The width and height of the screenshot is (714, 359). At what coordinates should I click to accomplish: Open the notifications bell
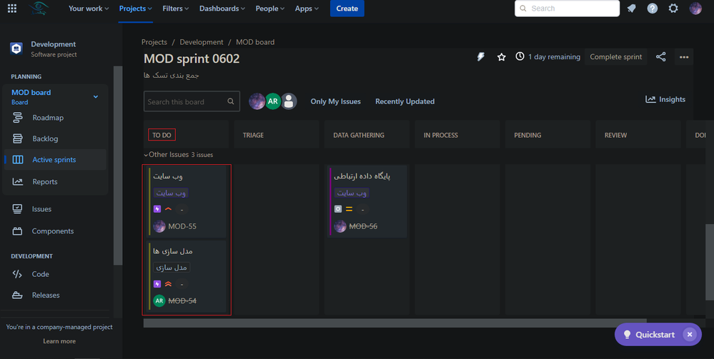pos(632,8)
